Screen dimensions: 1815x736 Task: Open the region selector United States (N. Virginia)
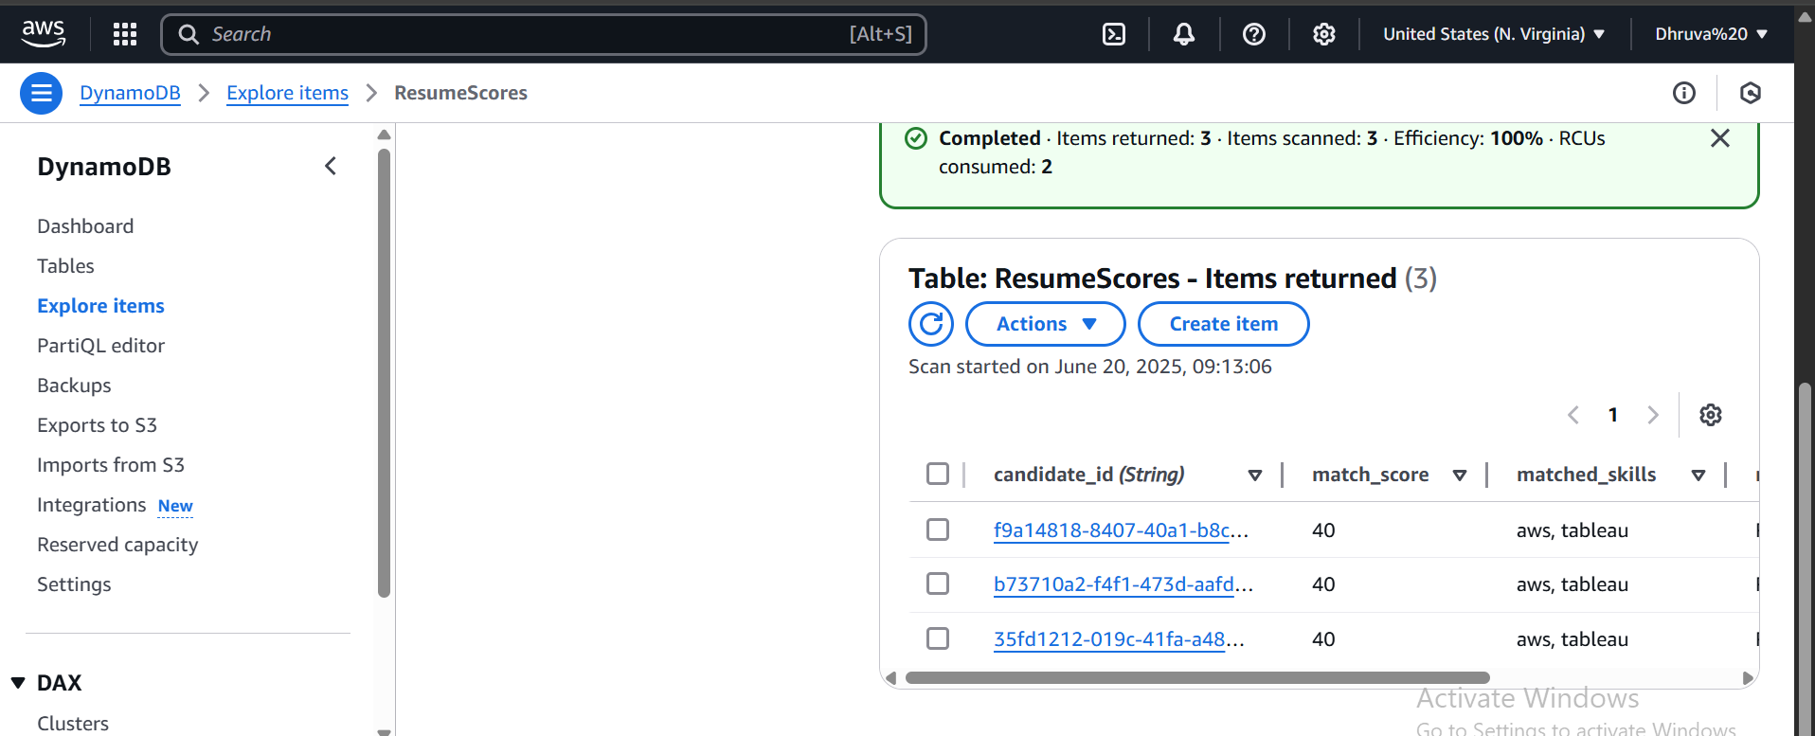point(1494,34)
